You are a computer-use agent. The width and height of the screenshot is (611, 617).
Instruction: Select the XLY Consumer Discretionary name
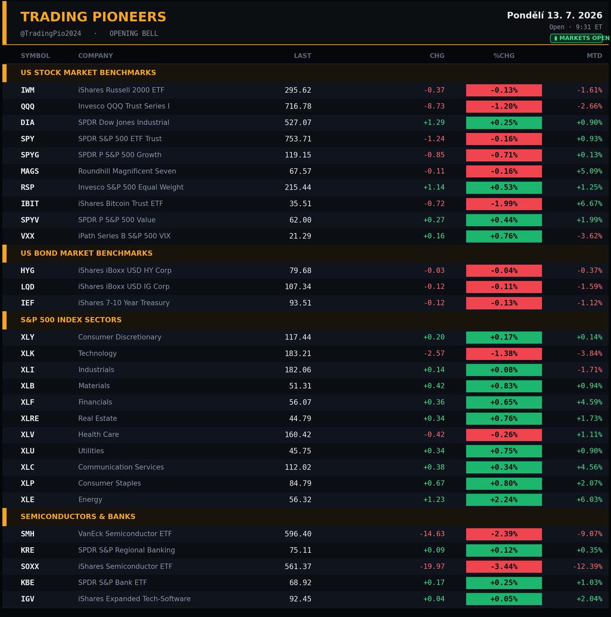click(x=120, y=337)
